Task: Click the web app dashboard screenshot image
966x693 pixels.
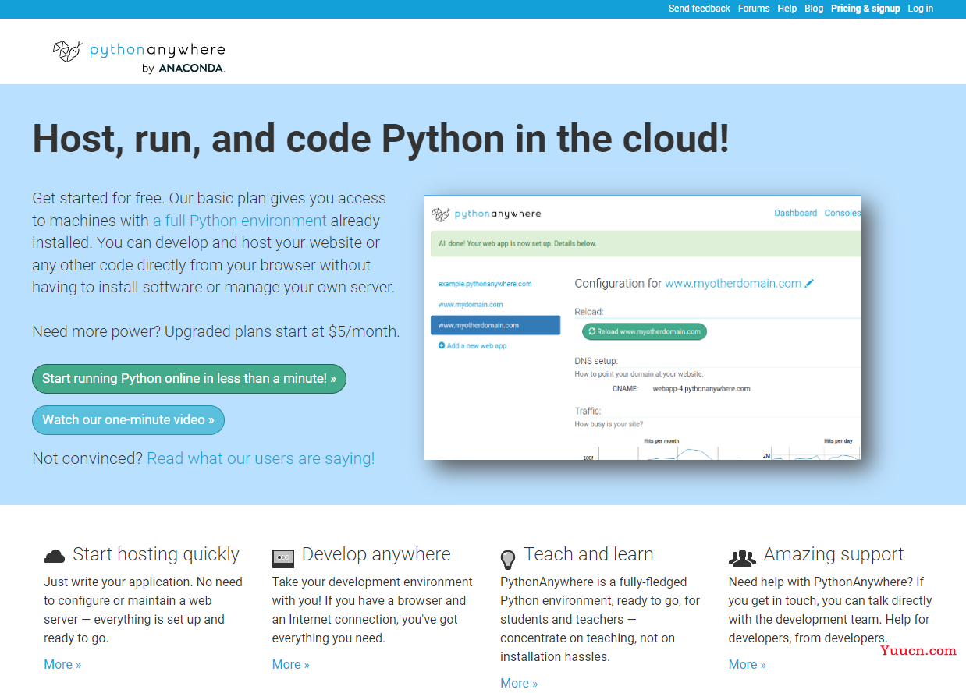Action: [x=643, y=327]
